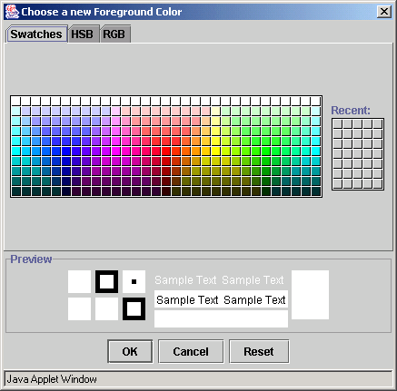Choose the first white swatch in top row
397x391 pixels.
(x=15, y=101)
